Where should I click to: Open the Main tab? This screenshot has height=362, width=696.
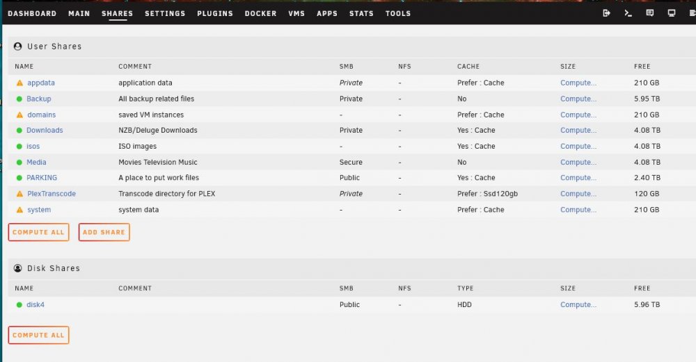(79, 14)
